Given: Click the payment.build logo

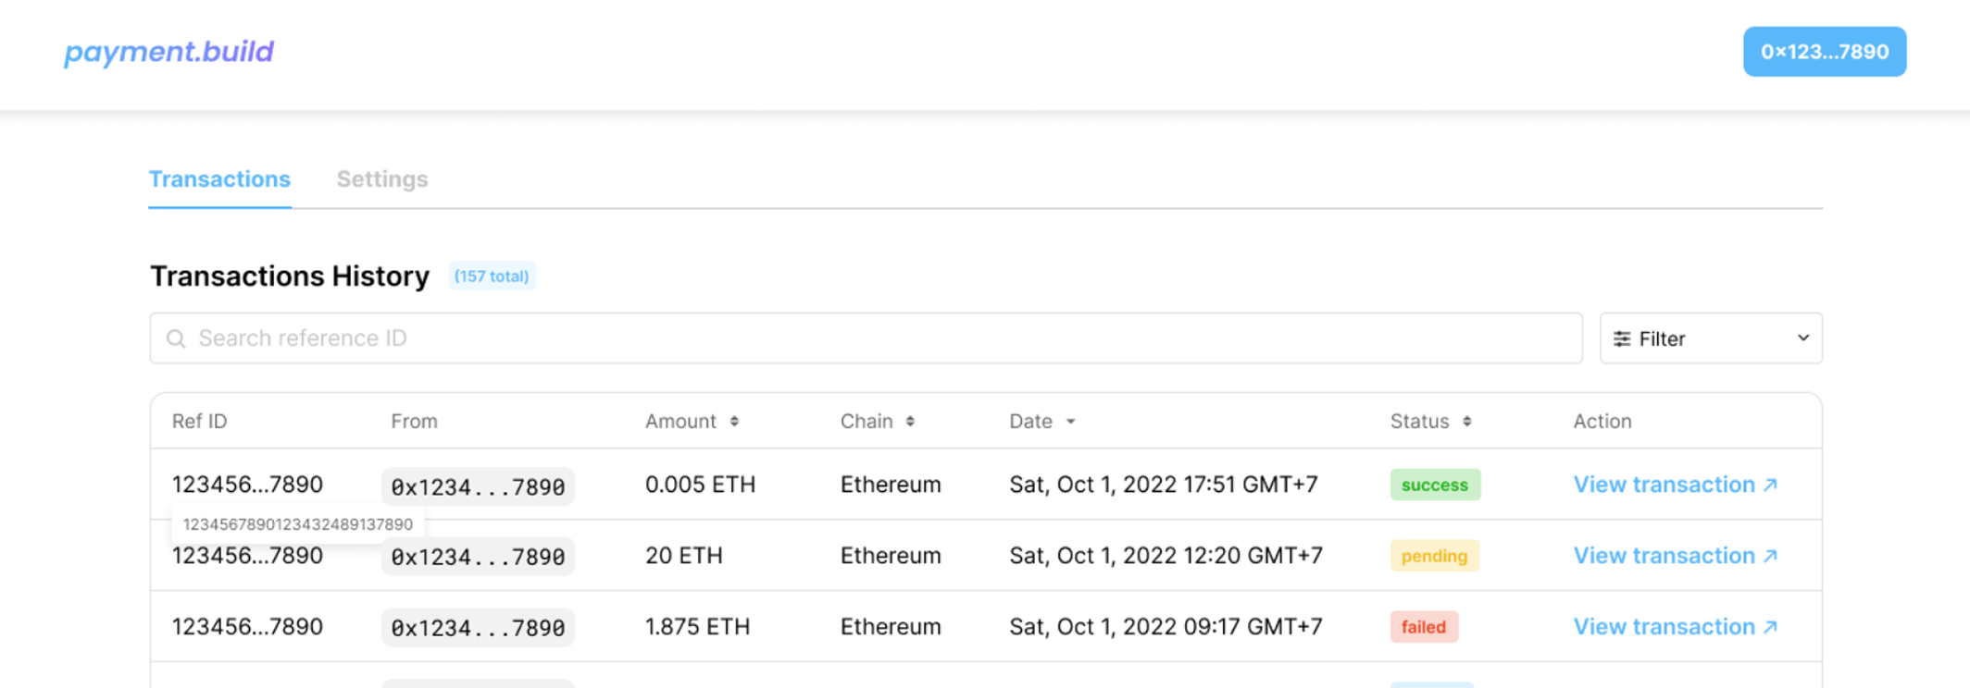Looking at the screenshot, I should [x=168, y=52].
